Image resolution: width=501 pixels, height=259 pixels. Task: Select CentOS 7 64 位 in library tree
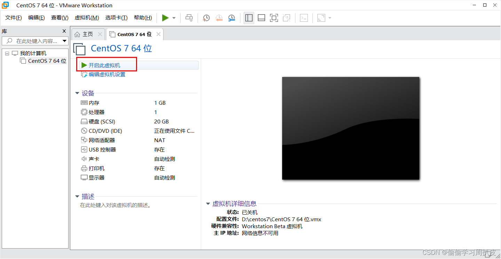point(47,61)
